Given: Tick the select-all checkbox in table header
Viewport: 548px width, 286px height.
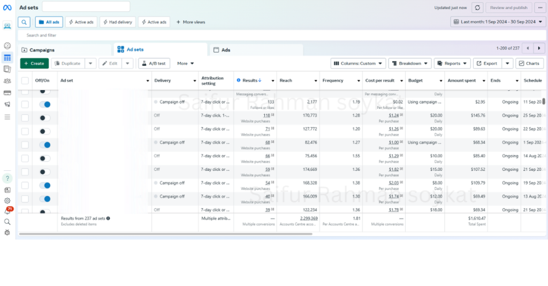Looking at the screenshot, I should click(25, 81).
